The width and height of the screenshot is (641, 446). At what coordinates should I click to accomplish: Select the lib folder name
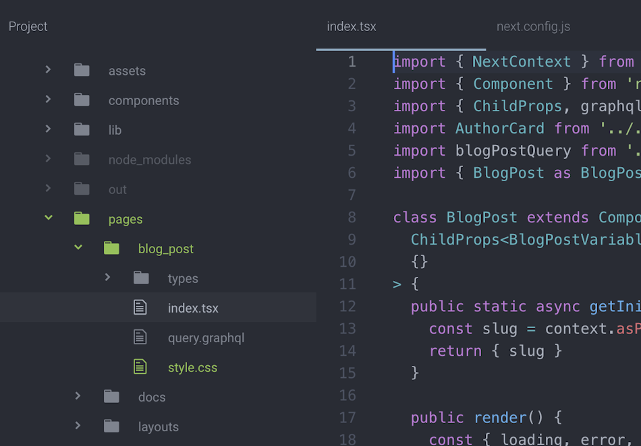(115, 130)
